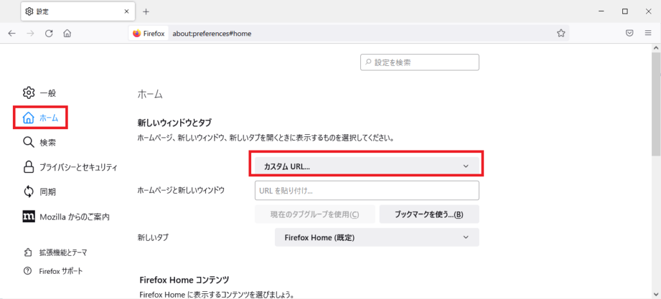The image size is (661, 299).
Task: Open ホーム settings category
Action: [x=41, y=118]
